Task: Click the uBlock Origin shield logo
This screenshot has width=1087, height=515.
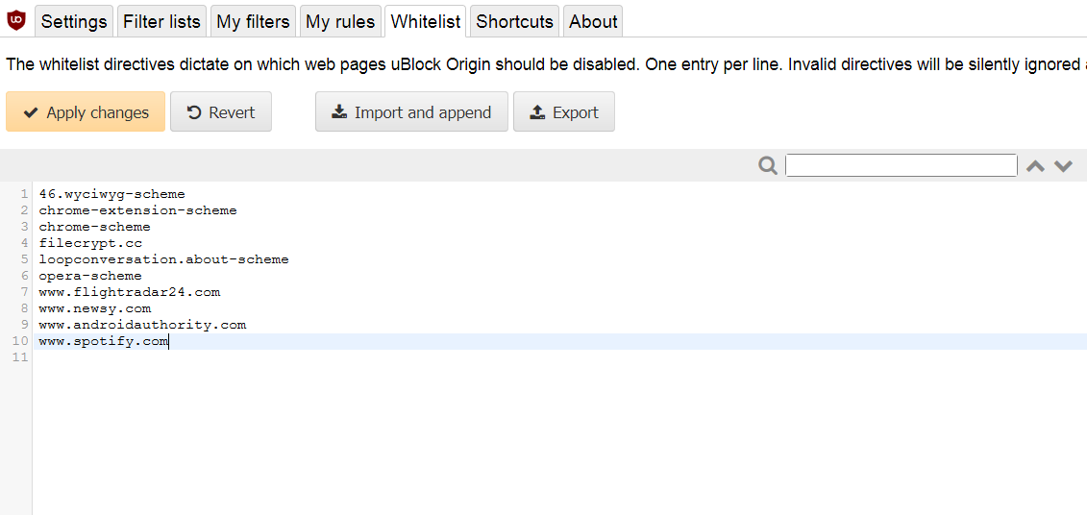Action: (x=16, y=20)
